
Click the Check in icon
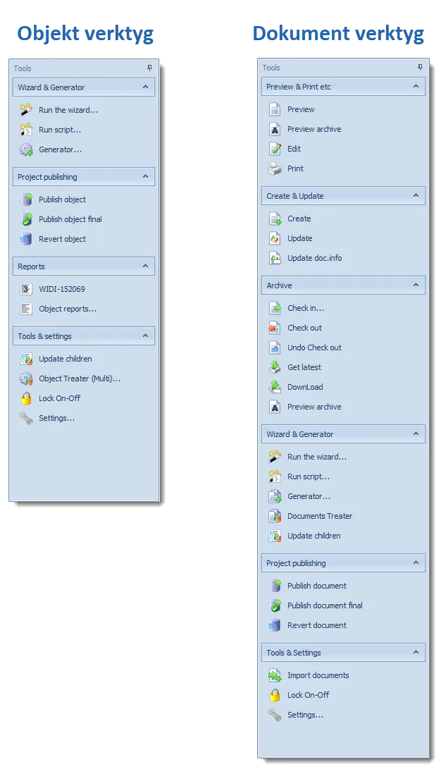point(275,308)
